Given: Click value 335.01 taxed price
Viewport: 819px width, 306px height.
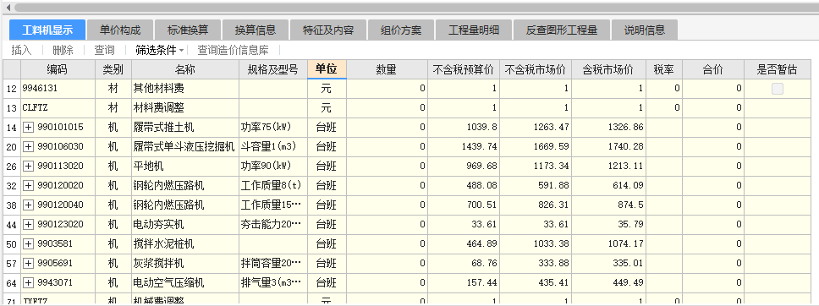Looking at the screenshot, I should pyautogui.click(x=609, y=264).
